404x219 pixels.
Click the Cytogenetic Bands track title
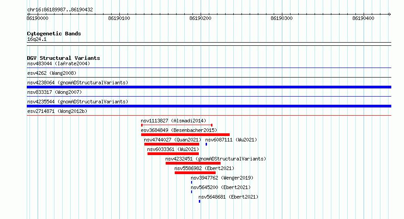click(54, 34)
